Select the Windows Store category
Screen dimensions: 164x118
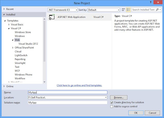pos(23,32)
